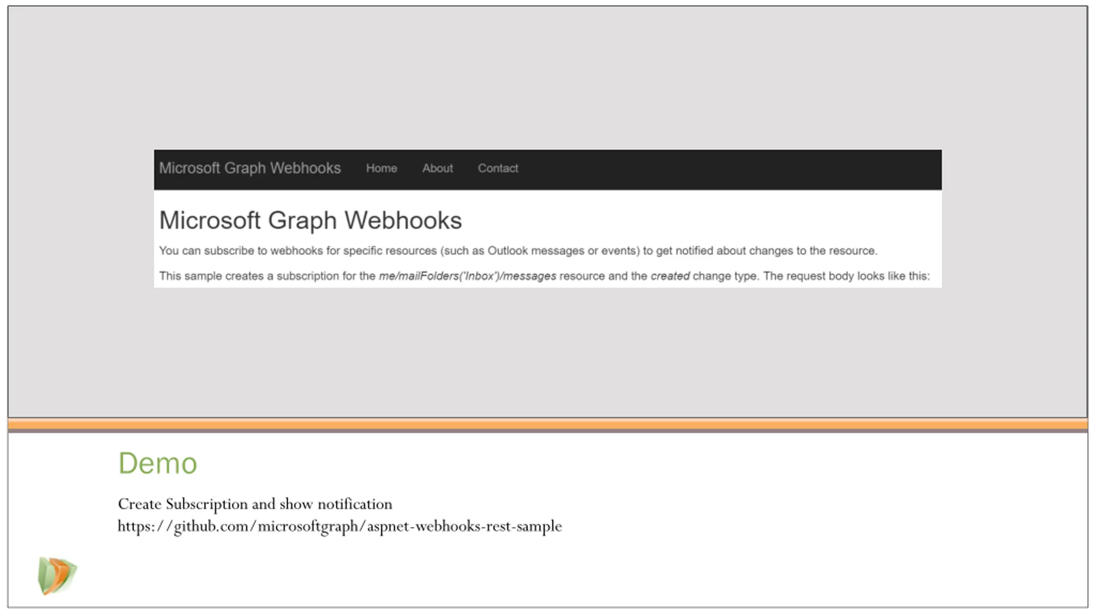Open the Home nav link
The width and height of the screenshot is (1096, 616).
coord(381,169)
